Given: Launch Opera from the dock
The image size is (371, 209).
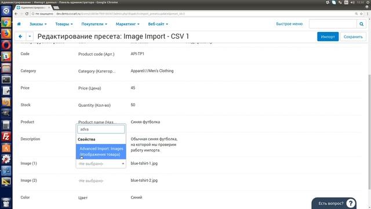Looking at the screenshot, I should (6, 45).
